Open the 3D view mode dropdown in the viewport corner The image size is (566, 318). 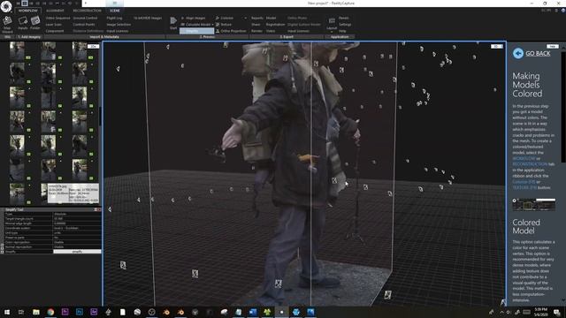(497, 47)
